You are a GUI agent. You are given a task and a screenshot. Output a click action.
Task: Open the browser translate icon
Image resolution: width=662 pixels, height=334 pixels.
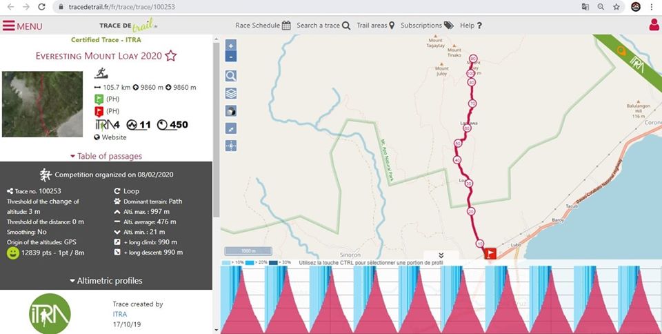click(585, 7)
